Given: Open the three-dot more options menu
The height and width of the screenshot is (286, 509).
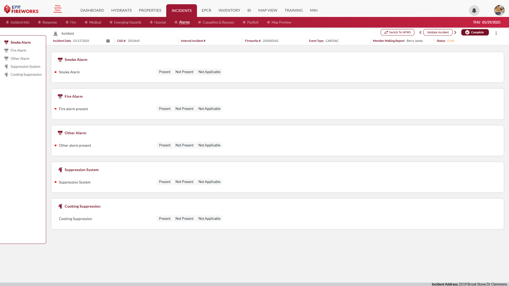Looking at the screenshot, I should 496,33.
